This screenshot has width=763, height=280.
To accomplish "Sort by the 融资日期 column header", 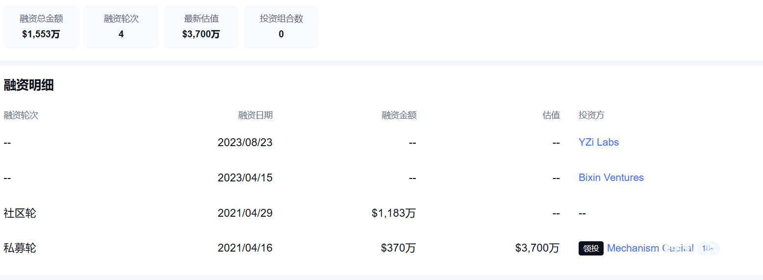I will pos(255,115).
